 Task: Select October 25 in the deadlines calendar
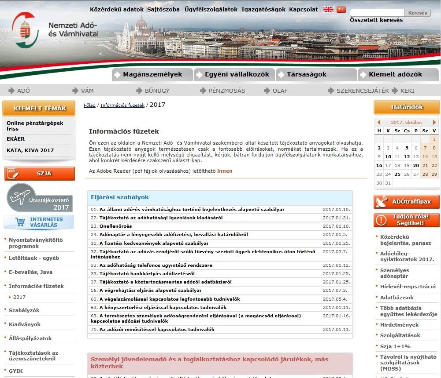(x=397, y=174)
